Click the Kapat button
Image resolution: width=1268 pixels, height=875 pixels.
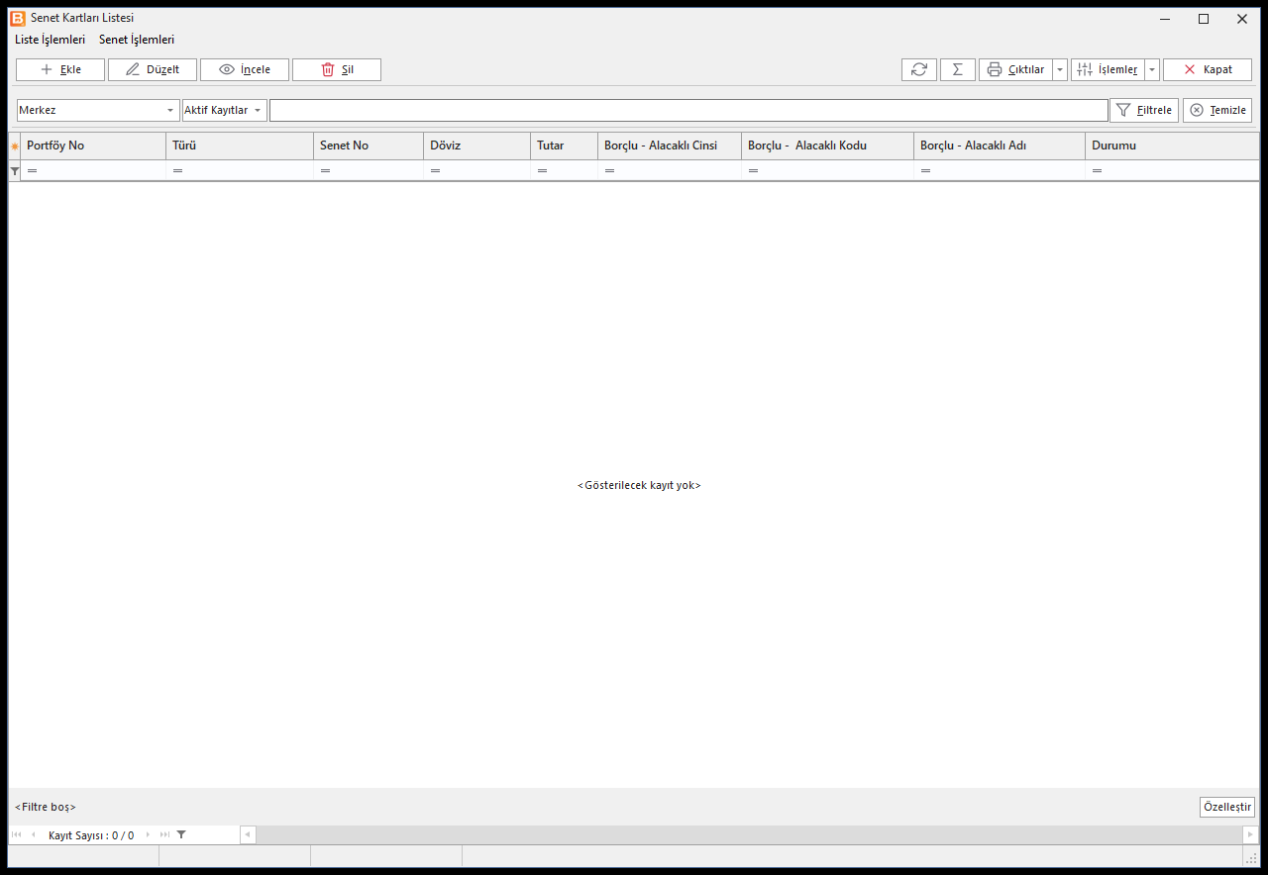pos(1208,69)
